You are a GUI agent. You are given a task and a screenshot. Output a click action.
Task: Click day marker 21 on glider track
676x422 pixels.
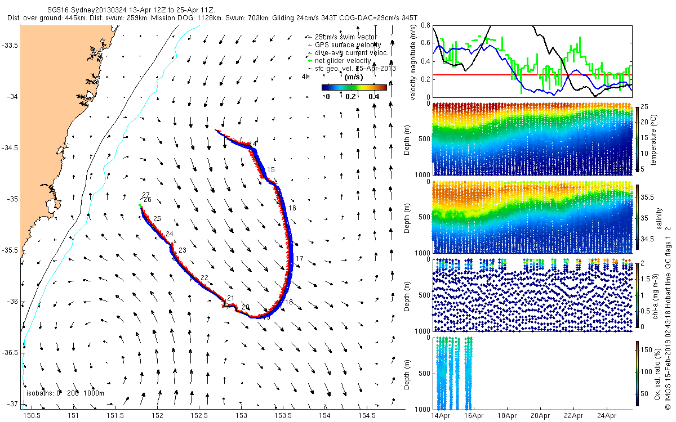230,298
